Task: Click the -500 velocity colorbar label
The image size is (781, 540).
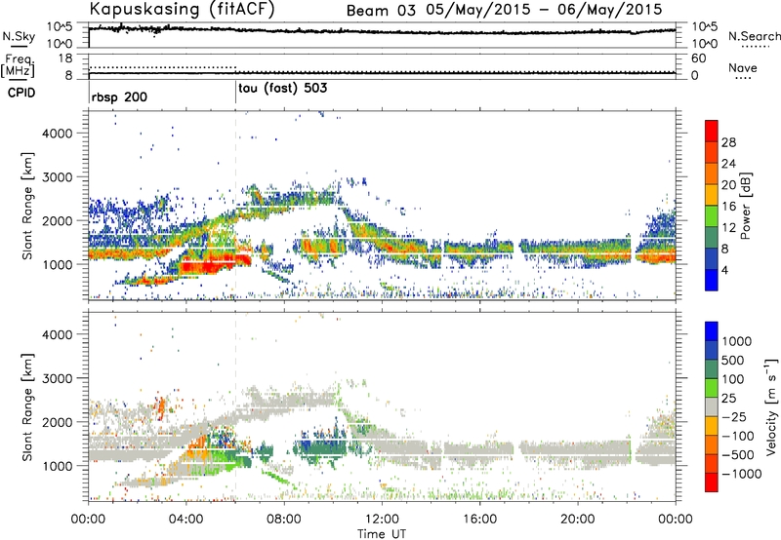Action: click(x=738, y=454)
